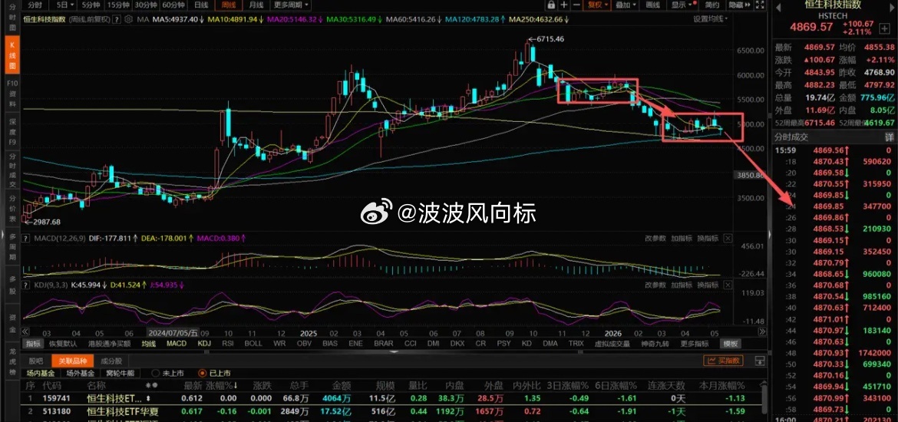Viewport: 898px width, 422px height.
Task: Zoom in chart with plus icon
Action: click(564, 5)
